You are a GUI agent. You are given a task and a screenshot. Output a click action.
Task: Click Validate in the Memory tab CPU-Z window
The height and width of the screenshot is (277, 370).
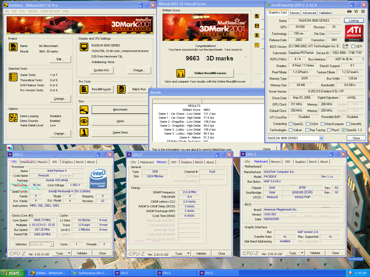coord(201,254)
